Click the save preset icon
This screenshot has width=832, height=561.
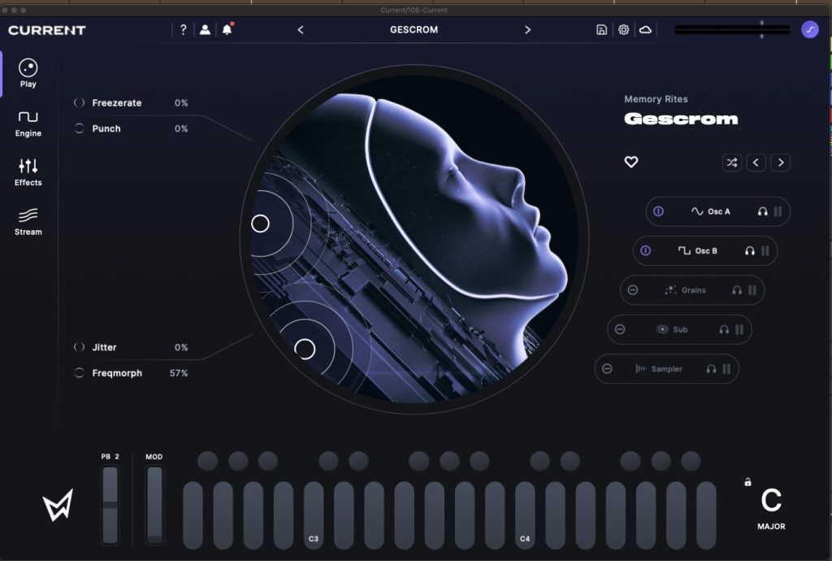click(x=601, y=30)
